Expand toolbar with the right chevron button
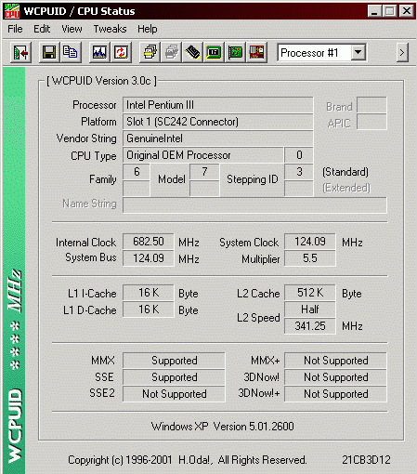Viewport: 417px width, 474px height. (x=402, y=53)
